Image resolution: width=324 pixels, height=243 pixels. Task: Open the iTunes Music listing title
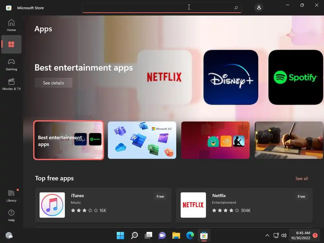point(78,196)
